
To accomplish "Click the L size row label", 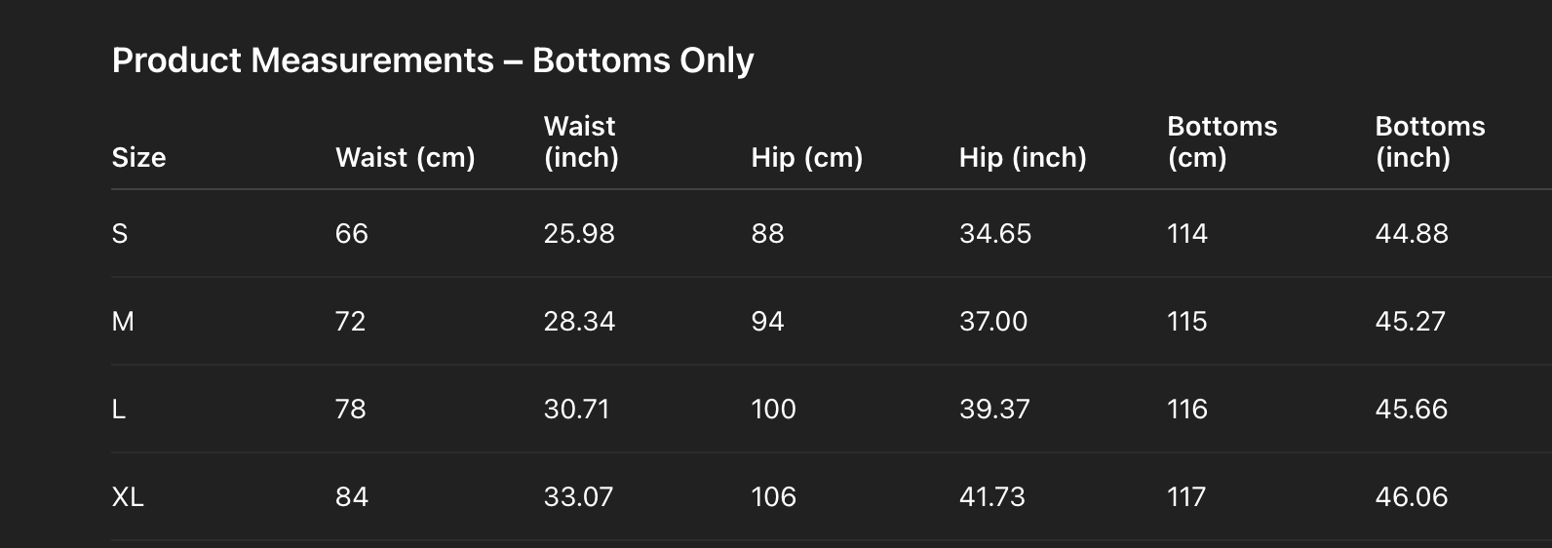I will (x=119, y=410).
